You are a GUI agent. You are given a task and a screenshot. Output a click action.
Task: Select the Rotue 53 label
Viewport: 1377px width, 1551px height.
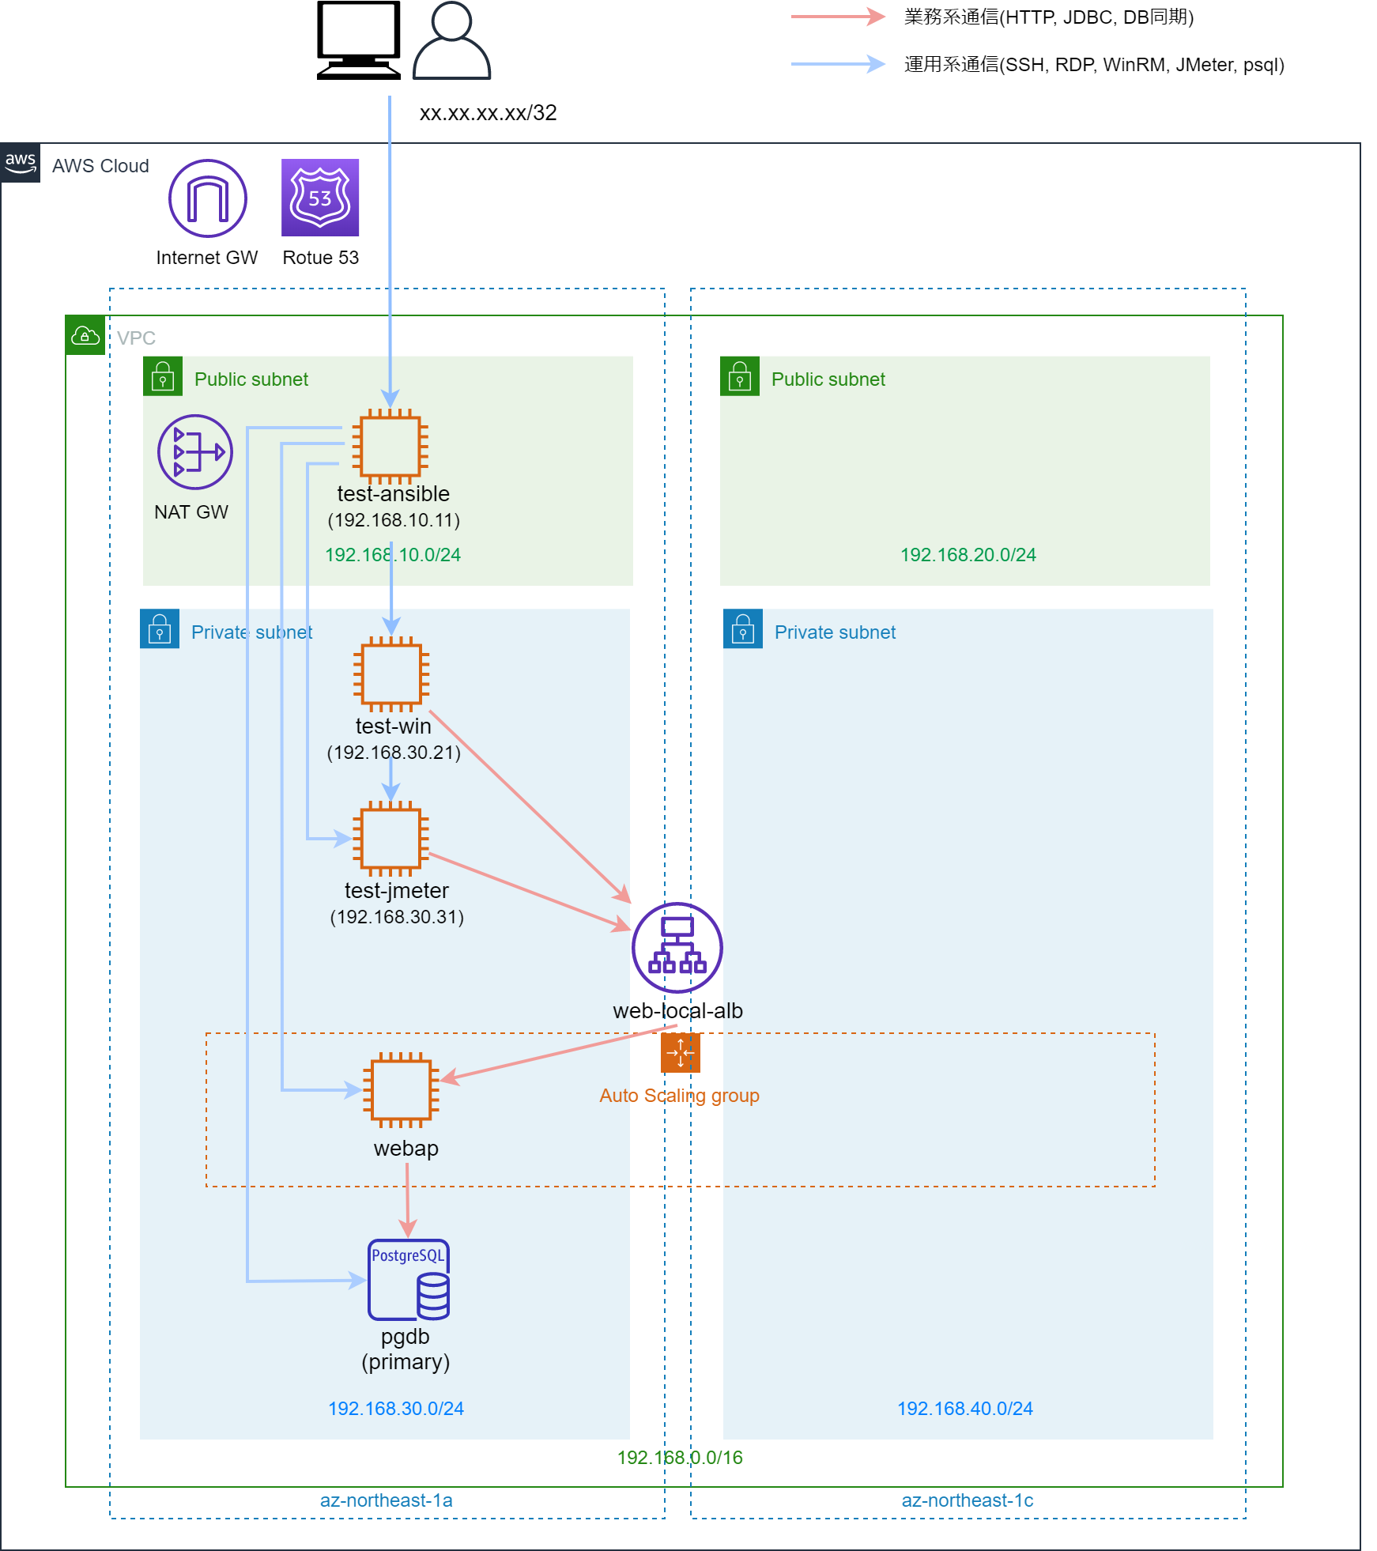(x=321, y=258)
